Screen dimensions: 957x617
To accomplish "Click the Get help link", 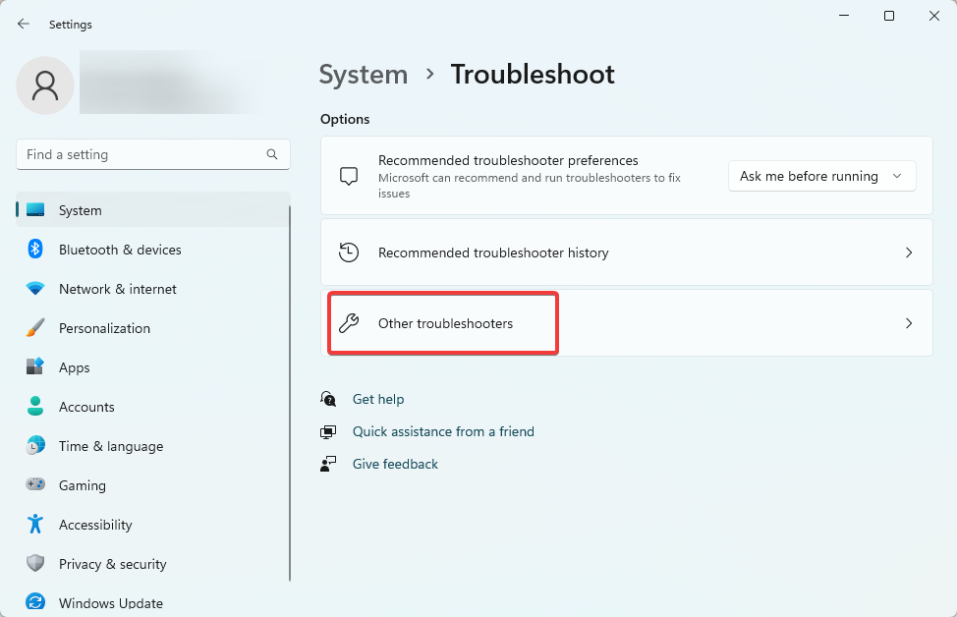I will coord(378,399).
